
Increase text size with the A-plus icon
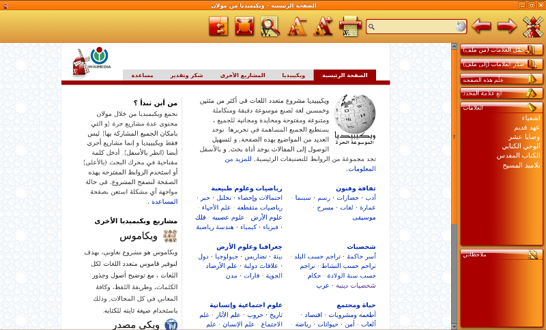[323, 26]
